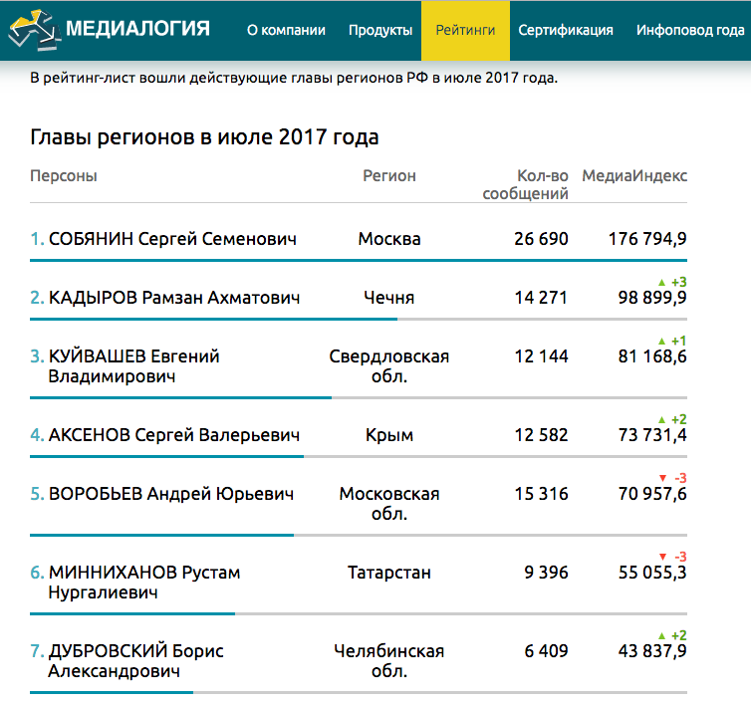This screenshot has height=703, width=751.
Task: Click the red down arrow for Воробьев's -3
Action: tap(663, 478)
